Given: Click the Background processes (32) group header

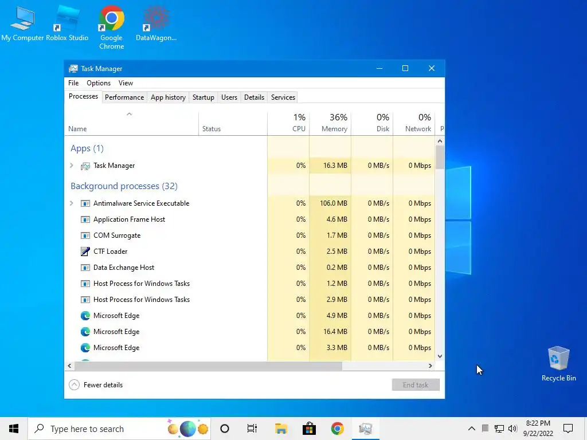Looking at the screenshot, I should pyautogui.click(x=124, y=186).
